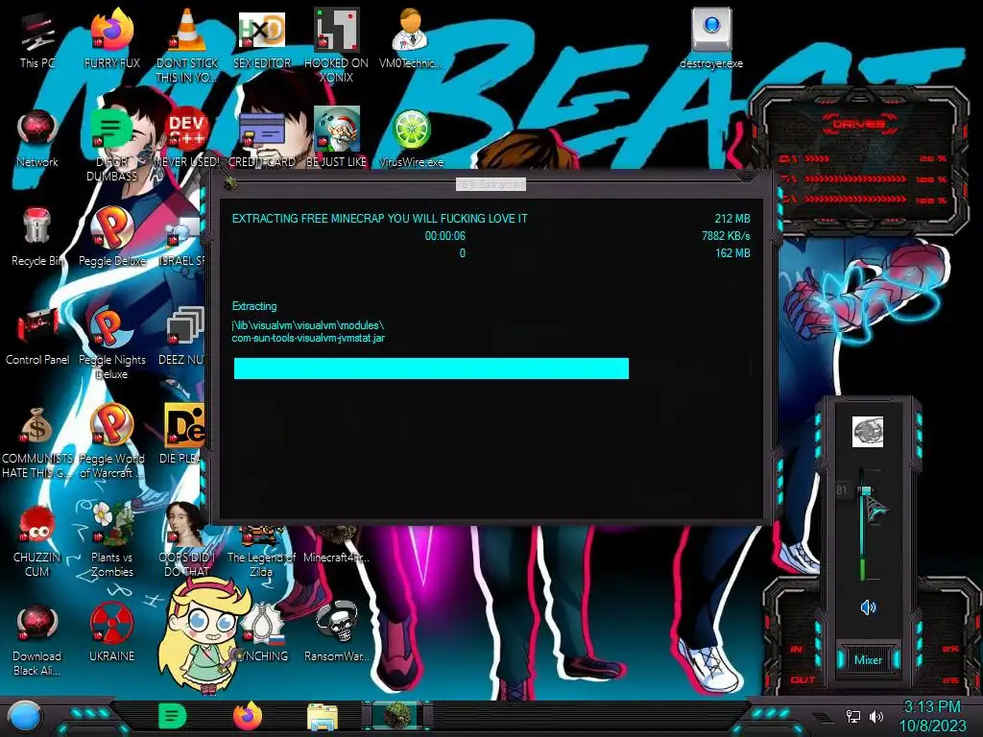Open the DEV C++ NEVER USED shortcut
Screen dimensions: 983x737
tap(187, 138)
